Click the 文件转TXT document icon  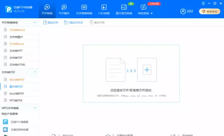6,57
